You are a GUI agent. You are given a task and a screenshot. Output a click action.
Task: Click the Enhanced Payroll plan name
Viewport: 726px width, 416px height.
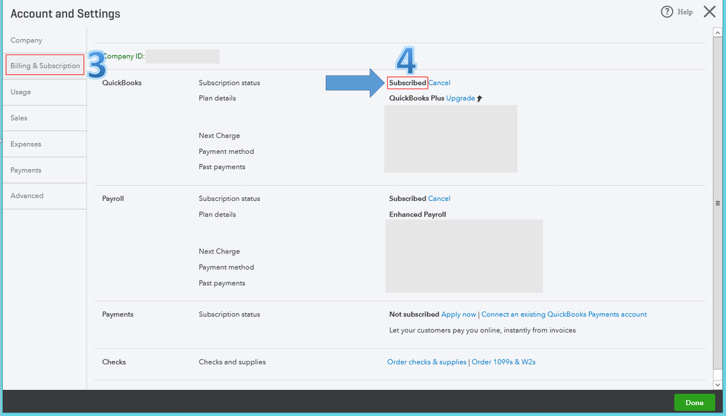point(417,214)
